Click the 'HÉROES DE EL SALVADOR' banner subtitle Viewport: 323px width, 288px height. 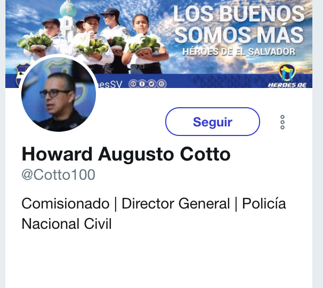[239, 52]
